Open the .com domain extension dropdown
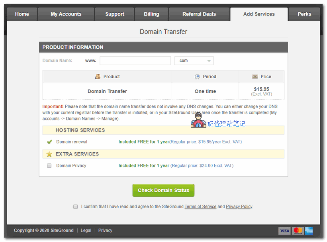The width and height of the screenshot is (327, 242). pyautogui.click(x=194, y=61)
